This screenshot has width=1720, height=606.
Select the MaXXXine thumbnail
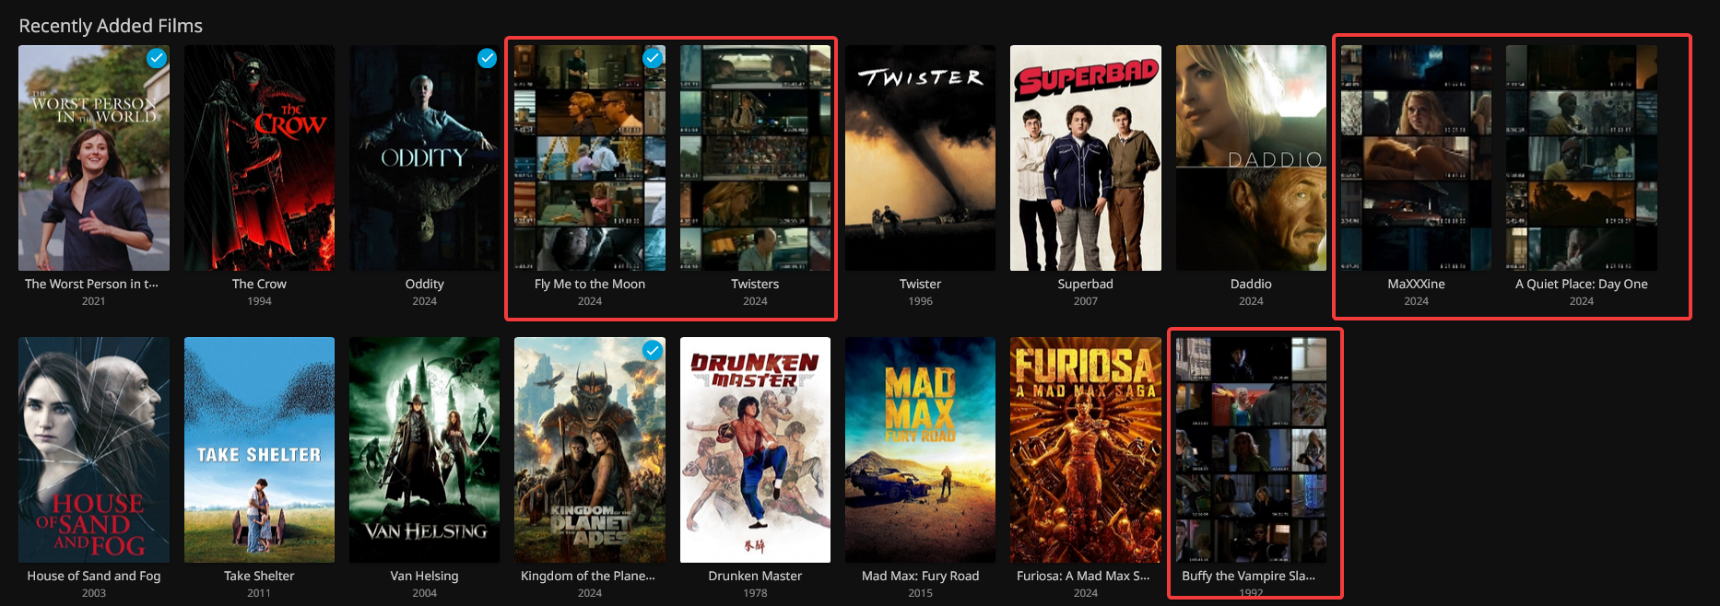pyautogui.click(x=1416, y=157)
